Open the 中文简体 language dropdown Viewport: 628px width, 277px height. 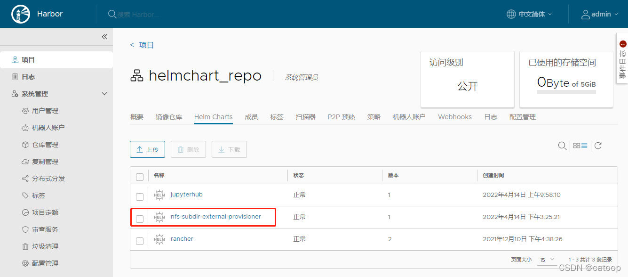(x=535, y=14)
